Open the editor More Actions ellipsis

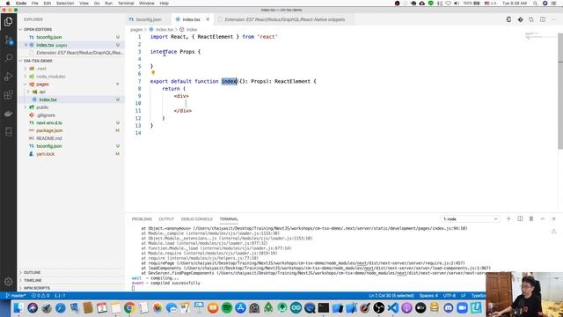554,19
